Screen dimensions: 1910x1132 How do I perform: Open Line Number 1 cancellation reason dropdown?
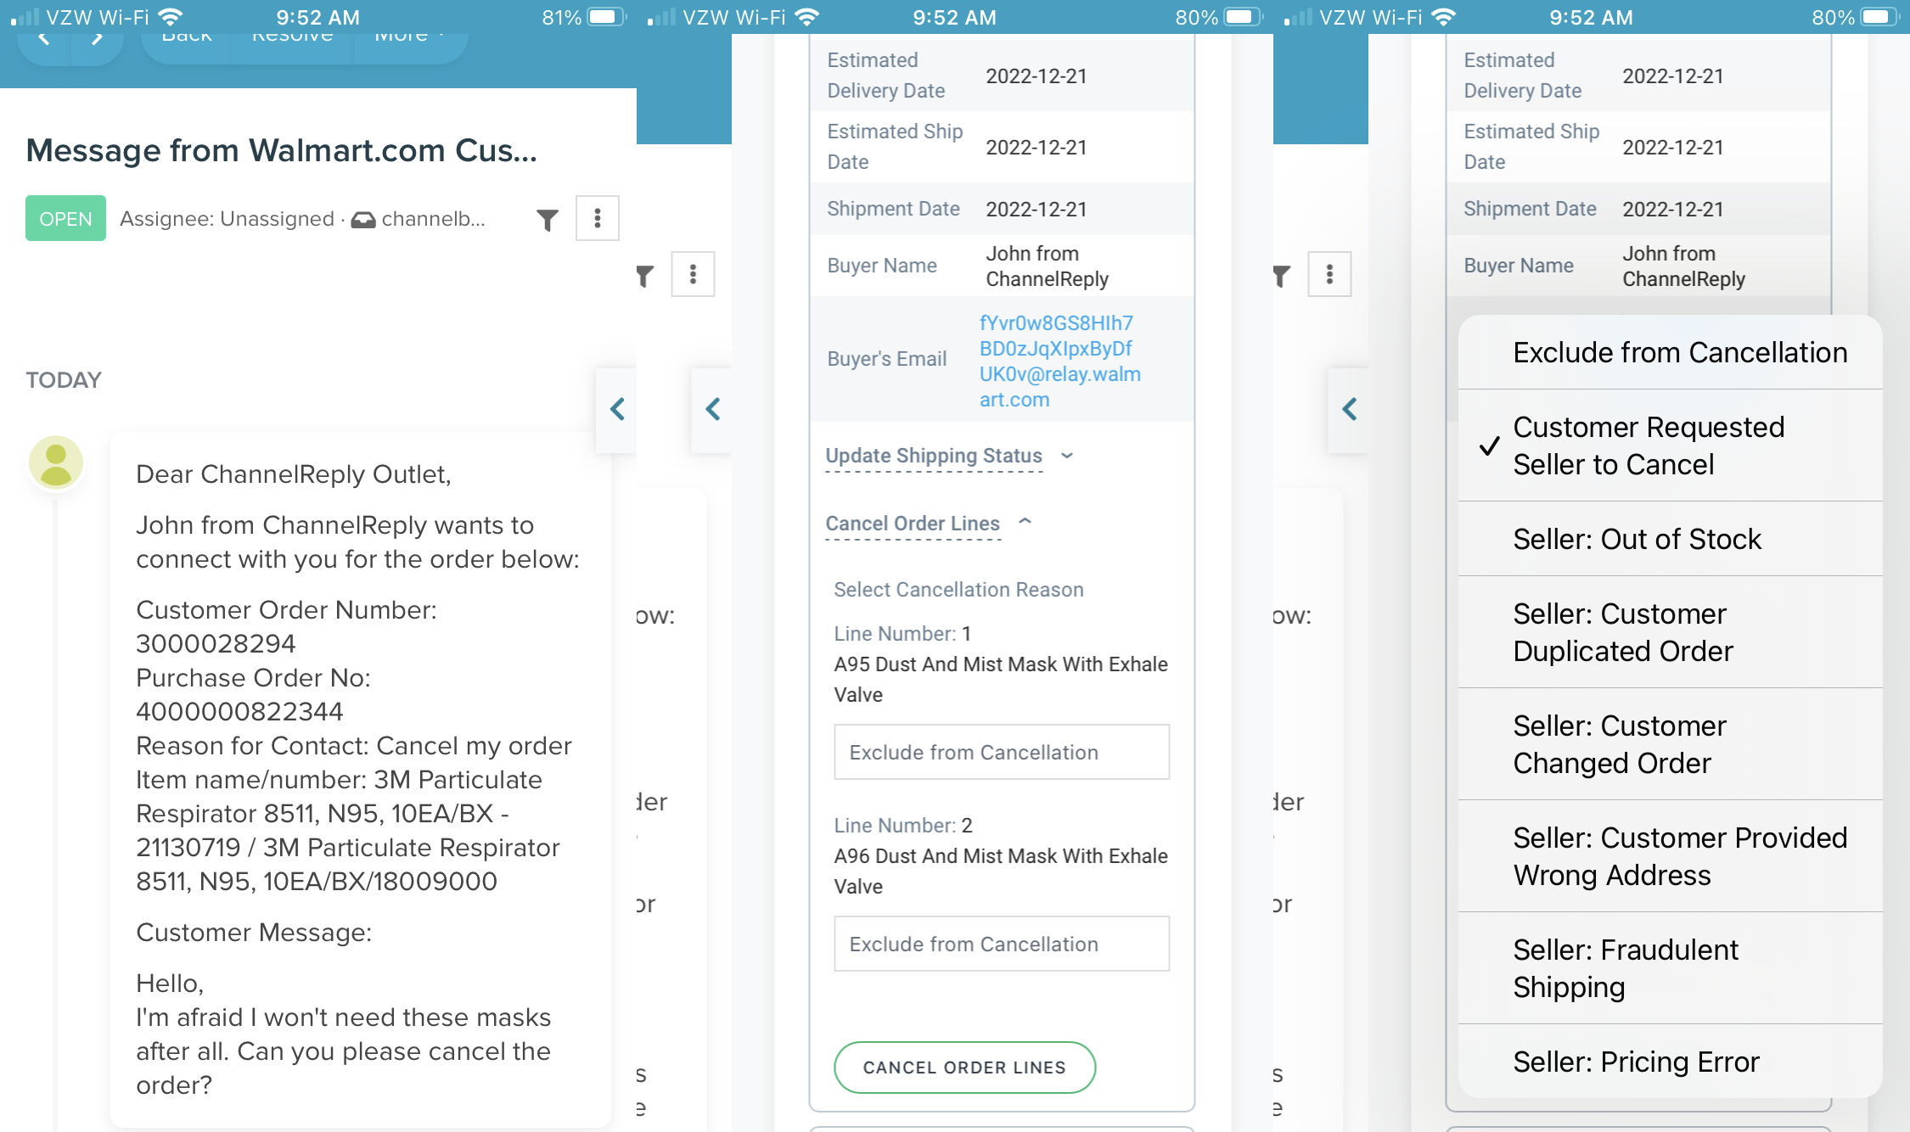1001,752
